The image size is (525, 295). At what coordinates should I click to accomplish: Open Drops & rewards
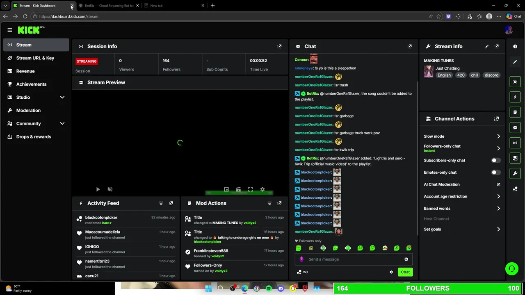36,136
